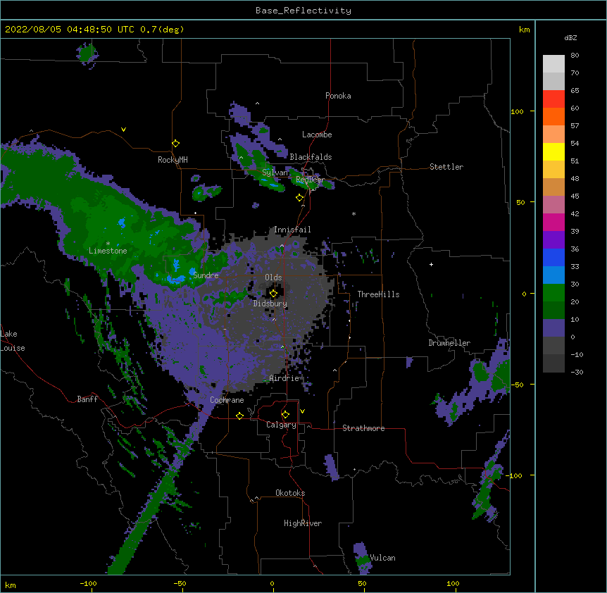Click the -50 tick on the right axis
This screenshot has height=593, width=607.
click(517, 385)
